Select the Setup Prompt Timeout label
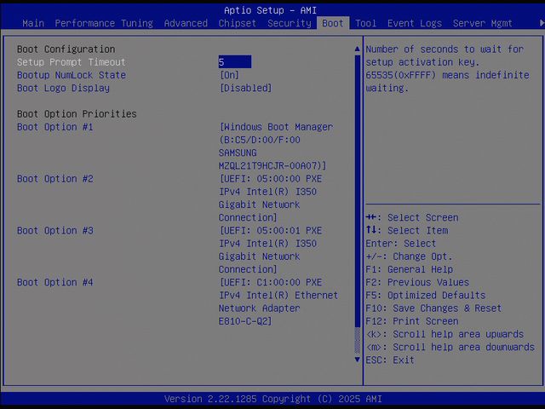 coord(72,62)
